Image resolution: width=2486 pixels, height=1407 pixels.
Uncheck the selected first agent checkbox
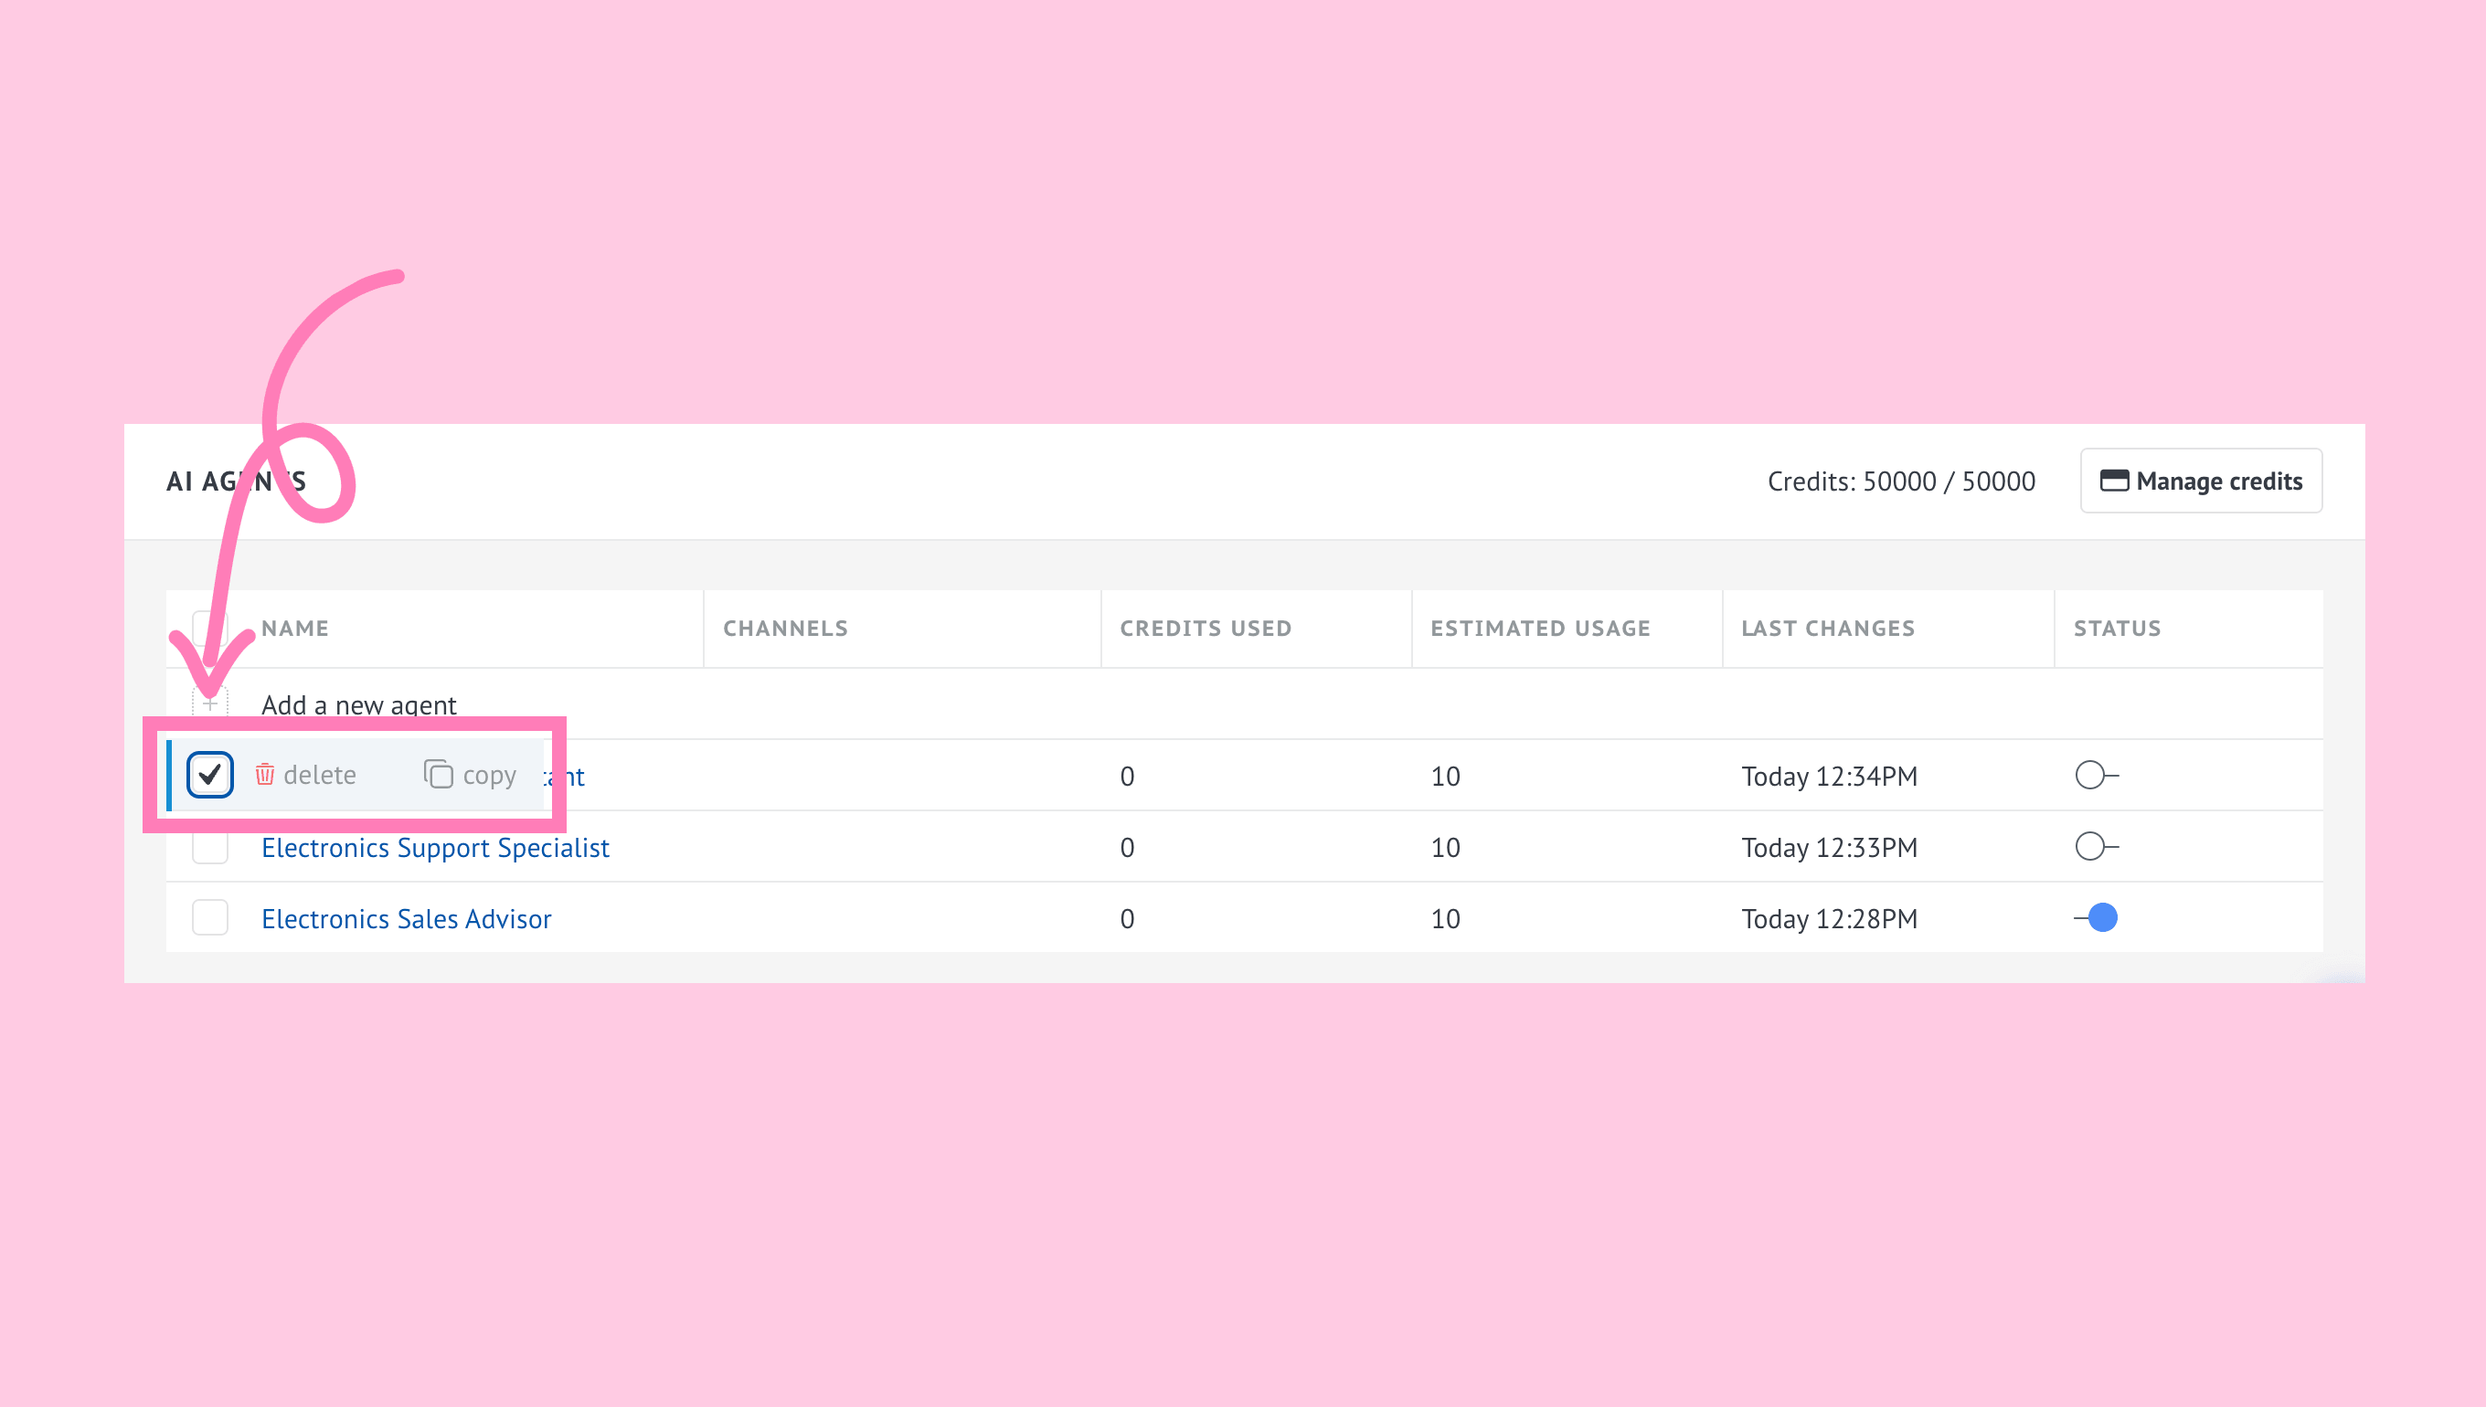(209, 774)
